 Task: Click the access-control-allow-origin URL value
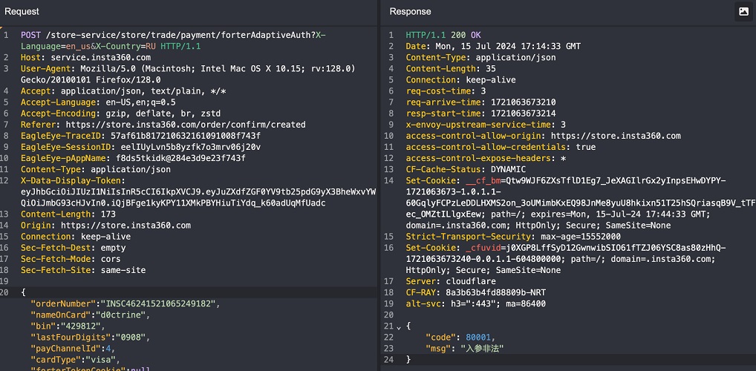pyautogui.click(x=615, y=136)
